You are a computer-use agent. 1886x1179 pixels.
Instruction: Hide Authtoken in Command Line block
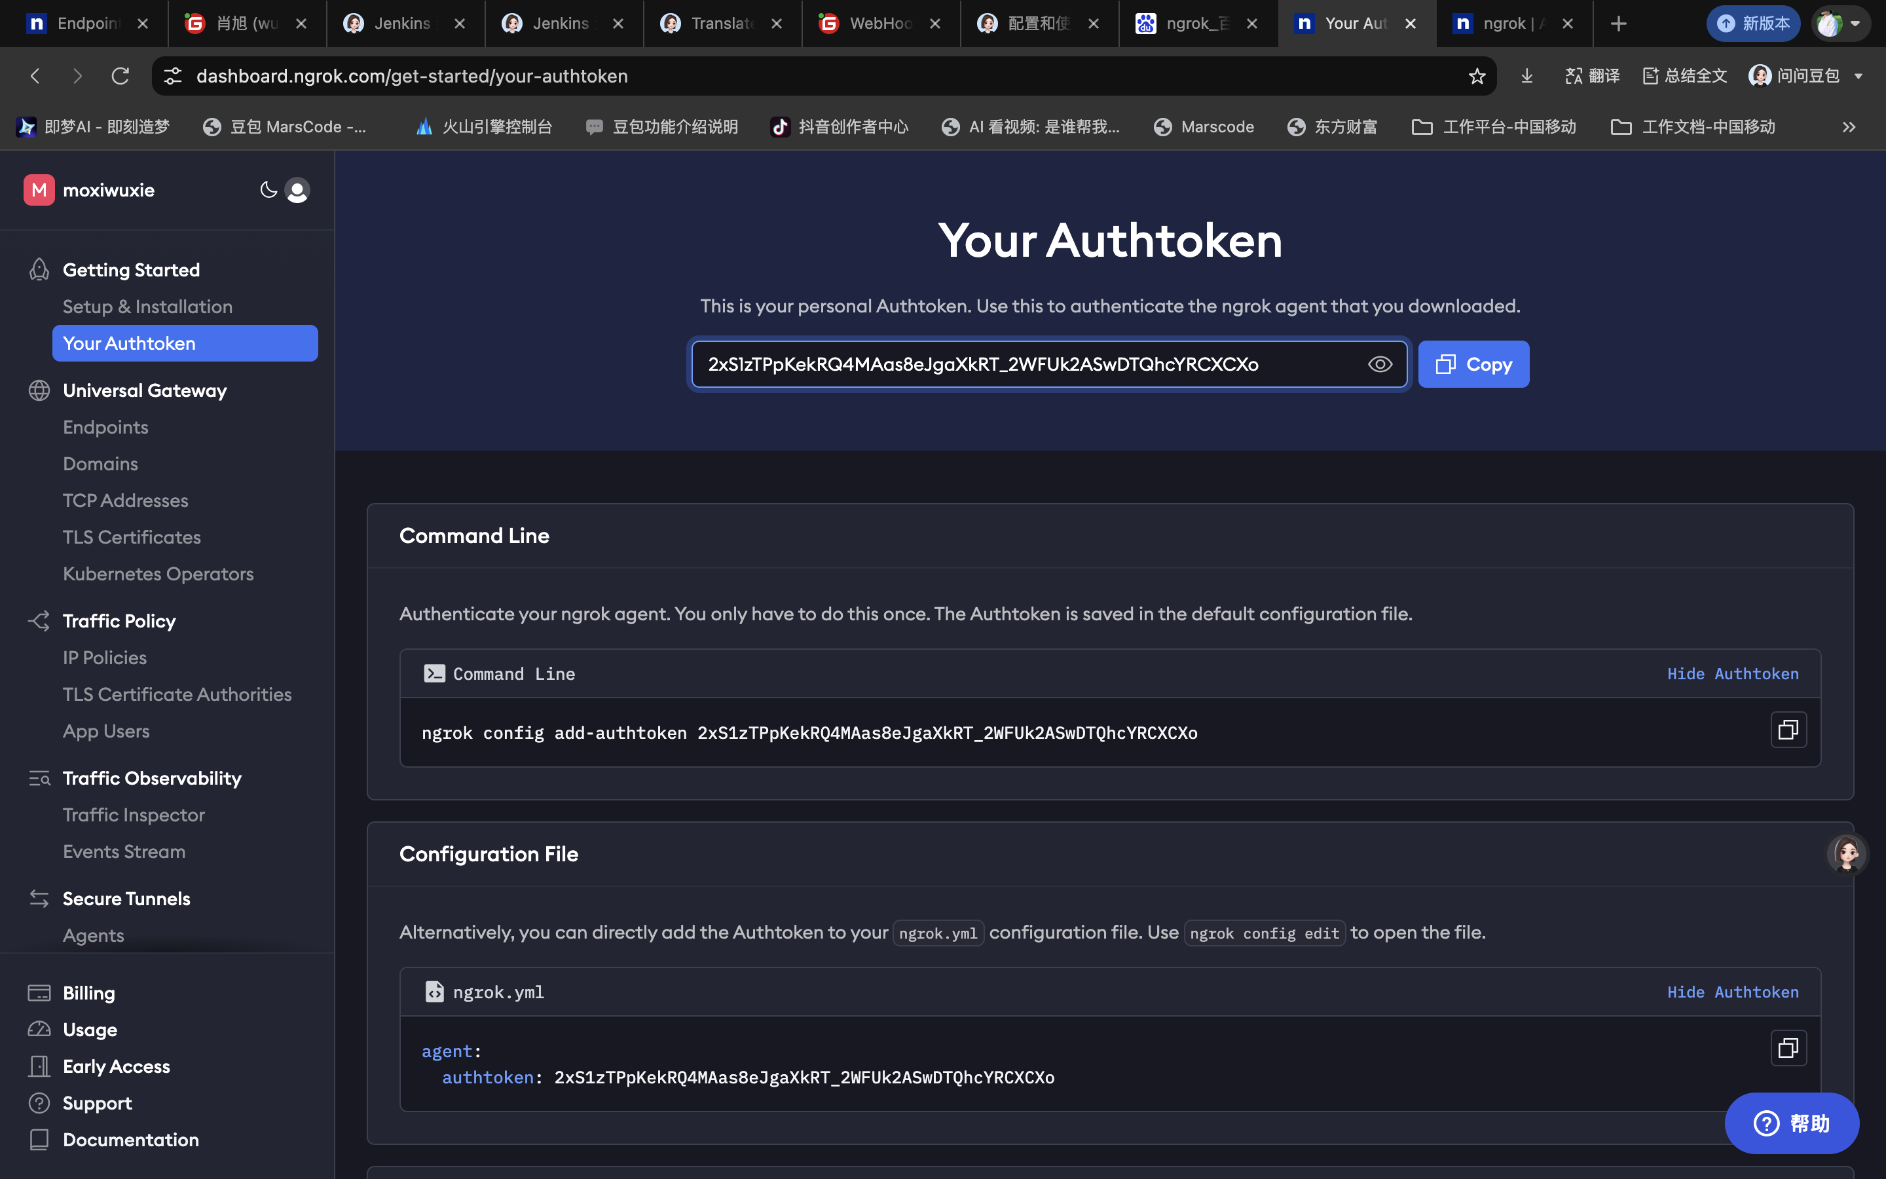(x=1733, y=674)
